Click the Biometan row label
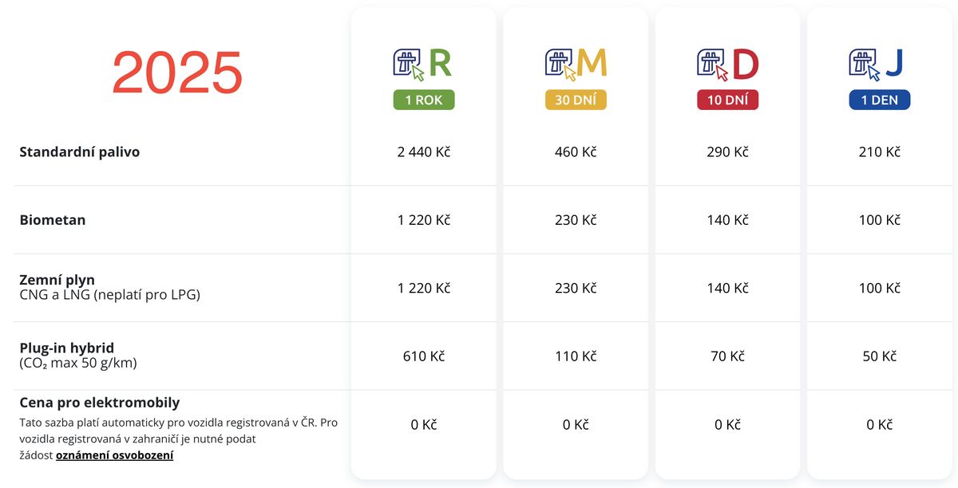 pos(52,220)
